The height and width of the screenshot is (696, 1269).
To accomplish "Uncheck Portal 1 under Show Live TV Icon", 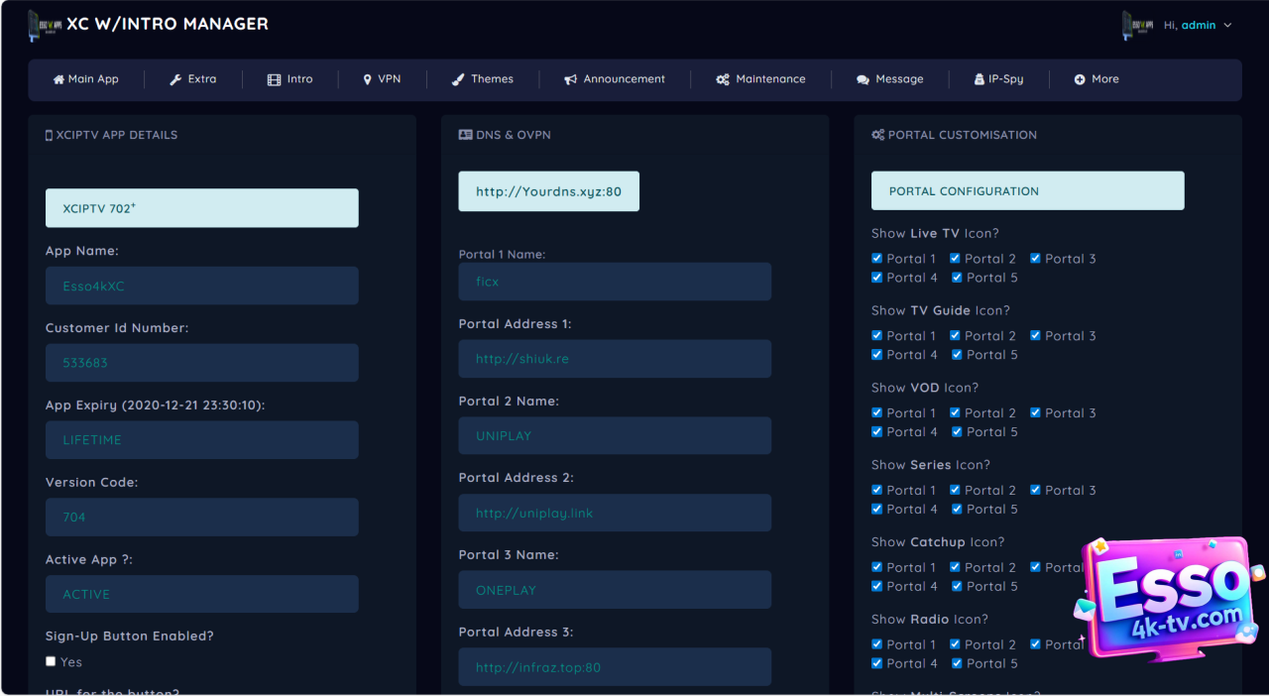I will click(x=876, y=259).
